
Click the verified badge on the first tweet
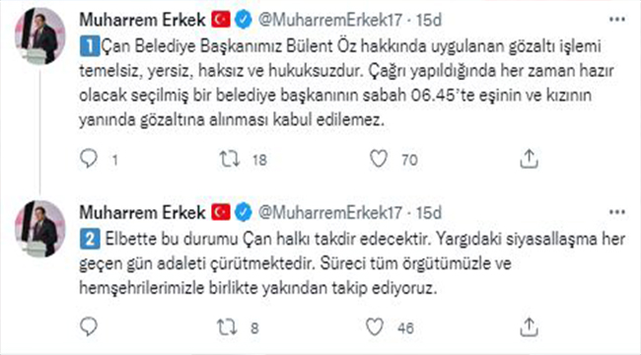point(244,20)
